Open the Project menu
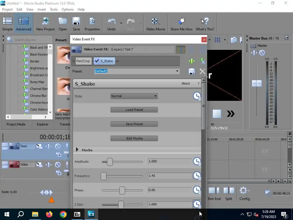Image resolution: width=293 pixels, height=220 pixels. click(x=7, y=9)
